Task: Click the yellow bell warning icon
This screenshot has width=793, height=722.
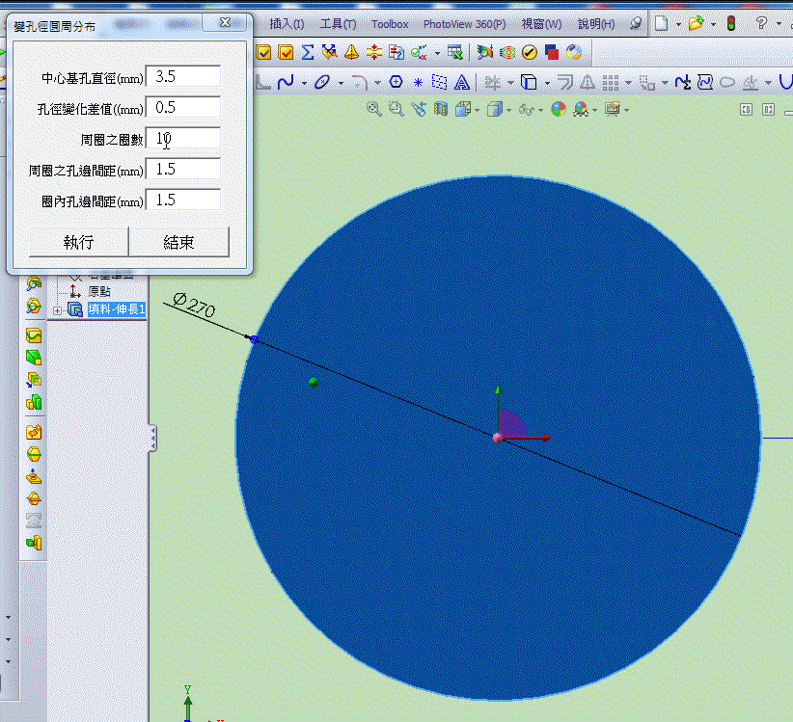Action: pyautogui.click(x=351, y=52)
